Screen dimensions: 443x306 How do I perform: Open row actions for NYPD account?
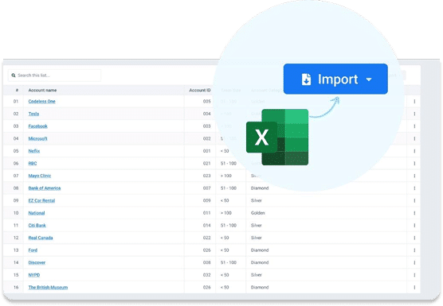tap(414, 275)
